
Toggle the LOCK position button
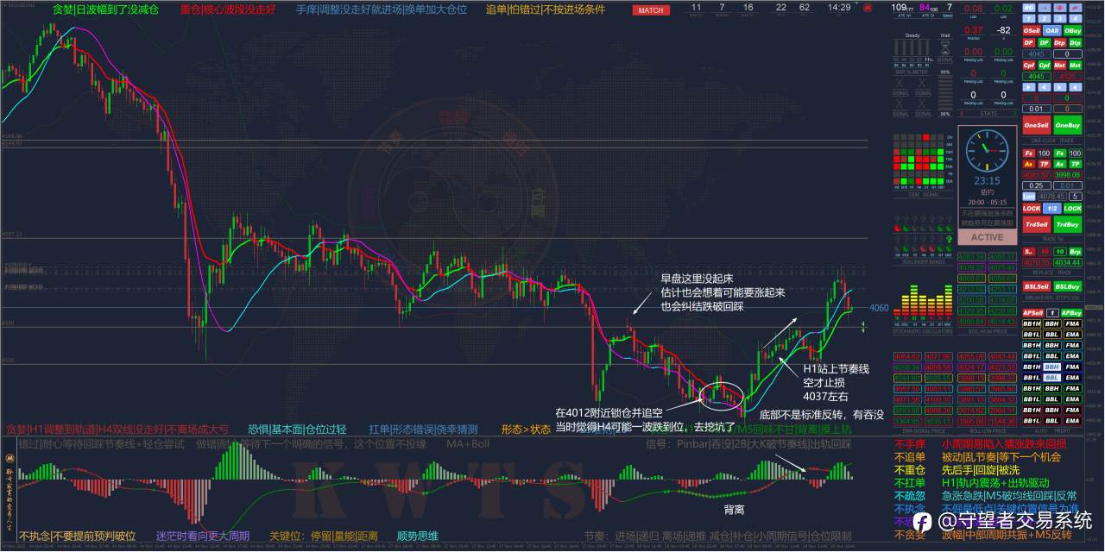click(1033, 209)
